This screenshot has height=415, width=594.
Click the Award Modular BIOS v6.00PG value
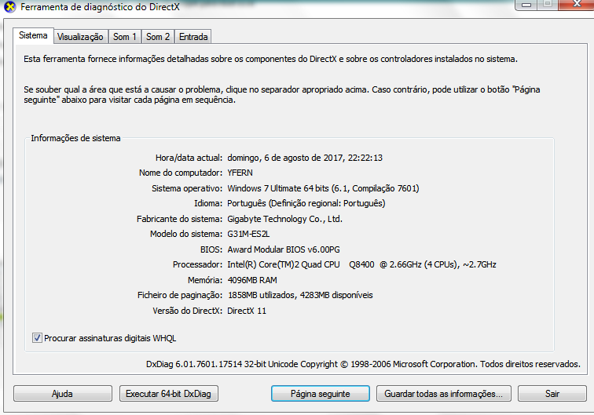click(x=284, y=249)
